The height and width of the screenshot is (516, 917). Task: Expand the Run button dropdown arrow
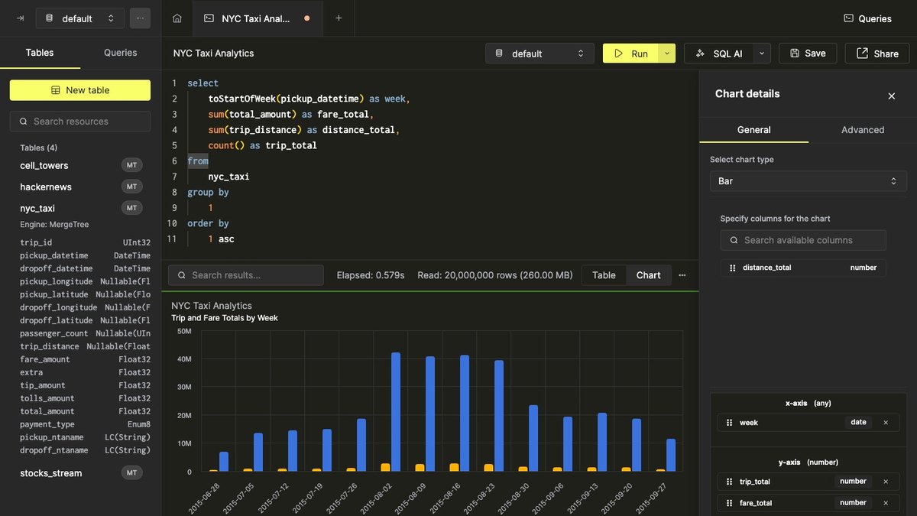pyautogui.click(x=667, y=54)
